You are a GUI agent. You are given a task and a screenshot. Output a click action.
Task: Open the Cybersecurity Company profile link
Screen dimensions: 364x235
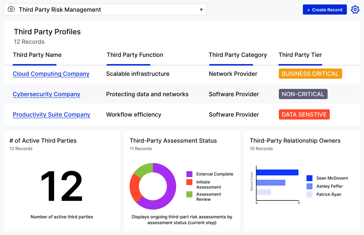(46, 94)
